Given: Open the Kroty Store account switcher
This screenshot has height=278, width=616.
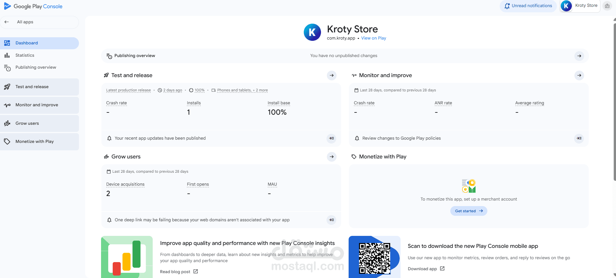Looking at the screenshot, I should [x=580, y=6].
